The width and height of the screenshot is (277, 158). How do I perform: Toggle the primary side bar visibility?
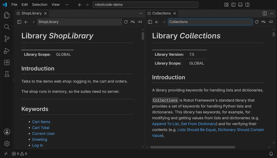233,5
